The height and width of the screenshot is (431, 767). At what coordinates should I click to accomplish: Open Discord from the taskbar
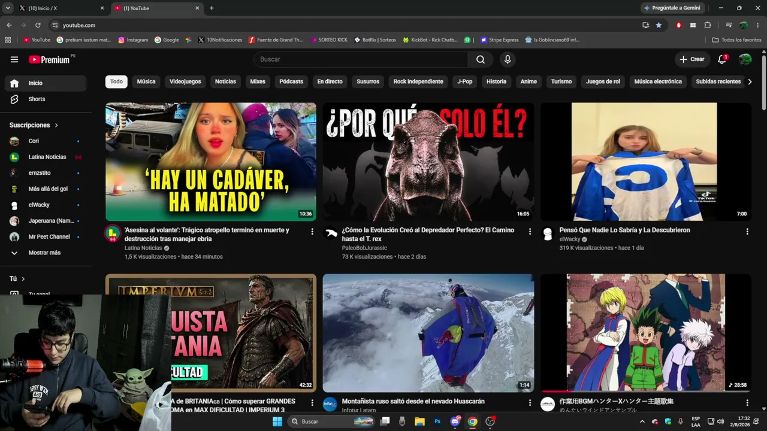coord(455,421)
